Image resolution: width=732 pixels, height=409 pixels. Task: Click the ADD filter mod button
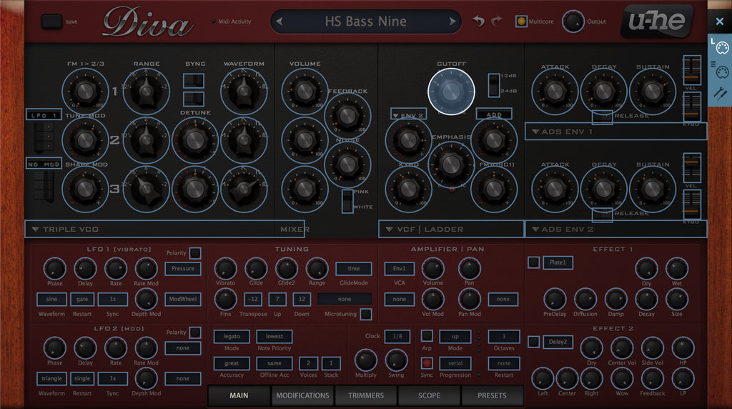coord(494,114)
